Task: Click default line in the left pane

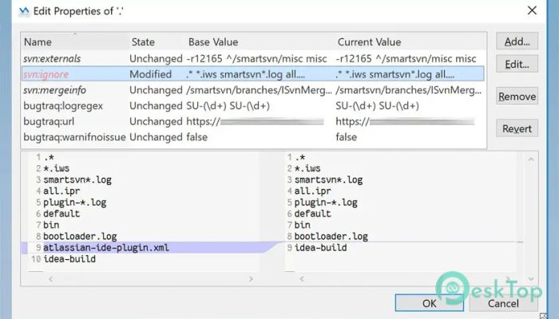Action: point(61,214)
